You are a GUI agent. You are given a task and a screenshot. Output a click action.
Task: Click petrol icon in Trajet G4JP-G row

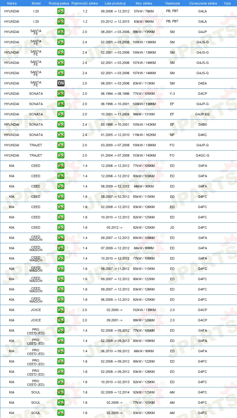[x=61, y=145]
